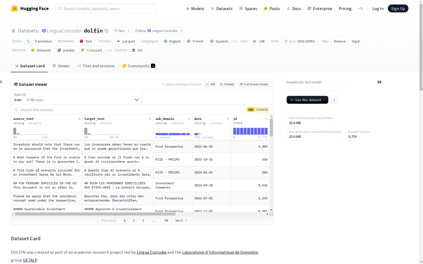Screen dimensions: 423x264
Task: Open Enterprise in top navigation
Action: tap(320, 8)
